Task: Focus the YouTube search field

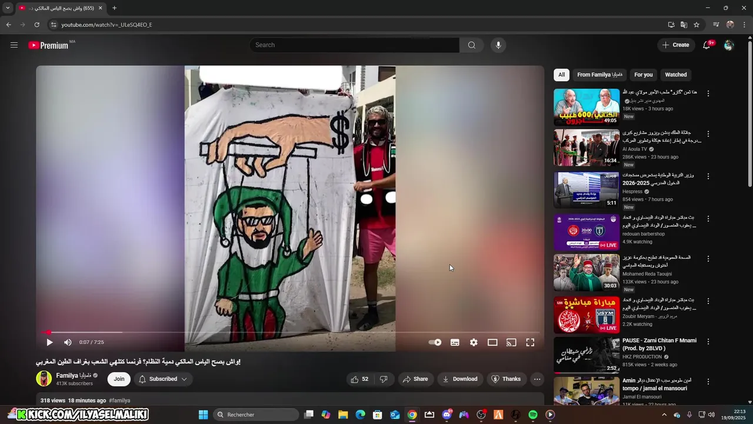Action: (354, 45)
